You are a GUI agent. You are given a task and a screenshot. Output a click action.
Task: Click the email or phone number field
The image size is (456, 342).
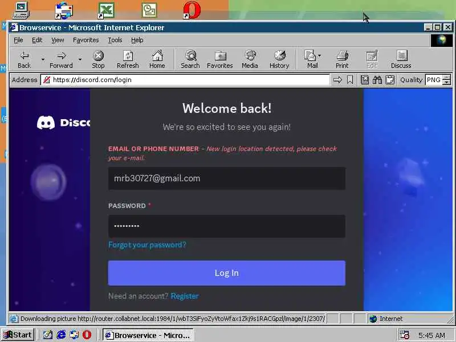(227, 178)
